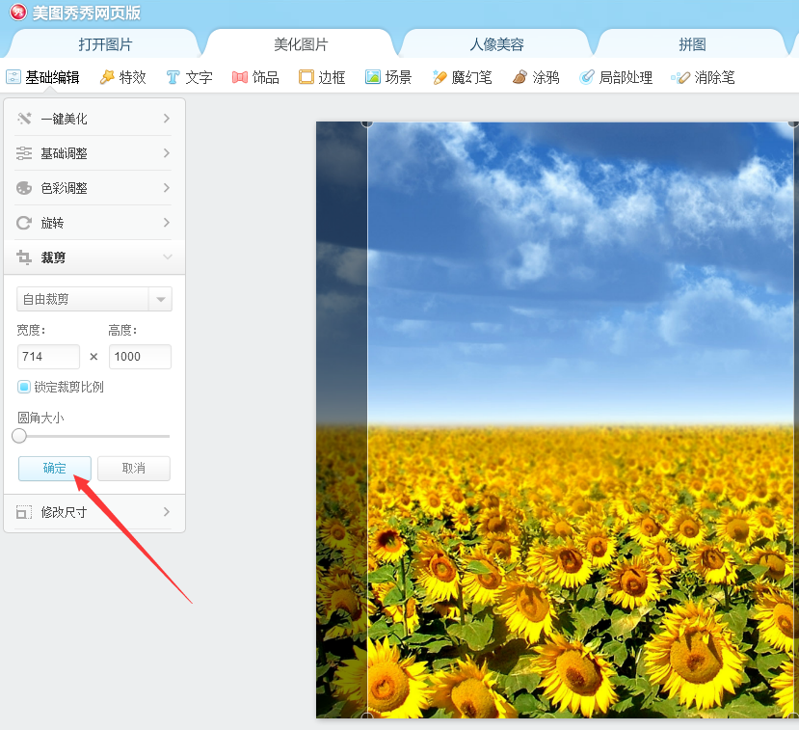Click the 修改尺寸 resize icon

(x=24, y=512)
